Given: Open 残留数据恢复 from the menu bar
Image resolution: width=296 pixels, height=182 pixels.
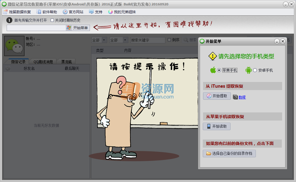Looking at the screenshot, I should [17, 12].
